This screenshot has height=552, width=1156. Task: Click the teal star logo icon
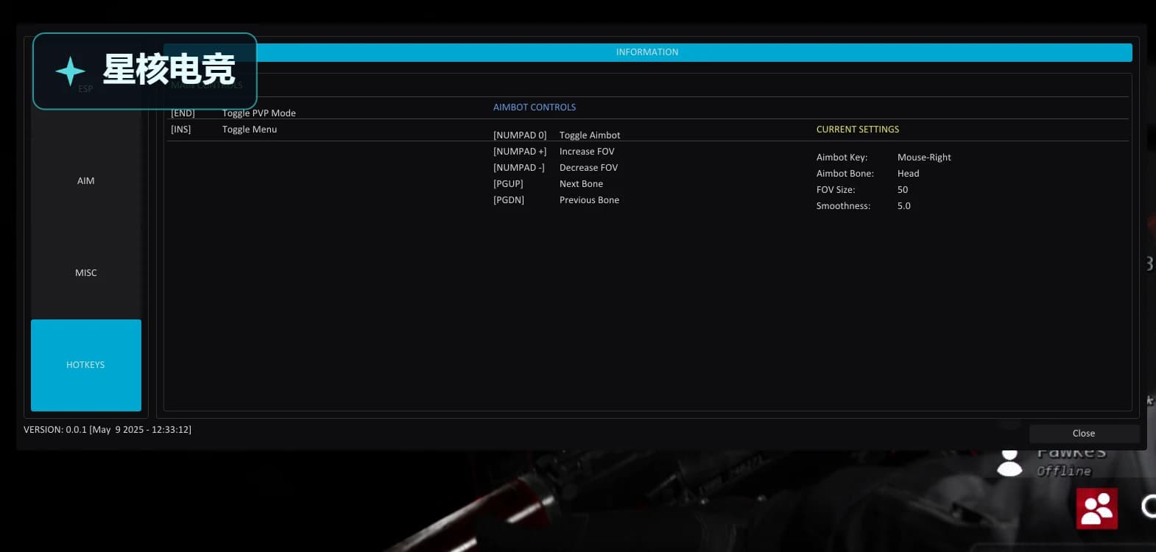[x=71, y=71]
